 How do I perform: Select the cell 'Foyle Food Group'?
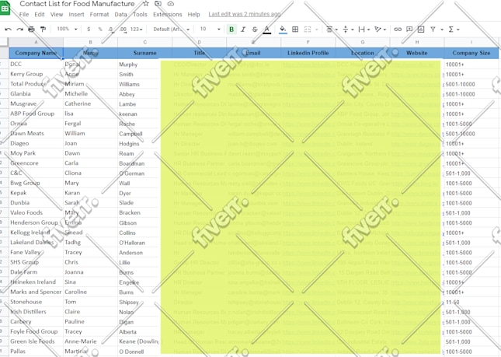click(36, 331)
